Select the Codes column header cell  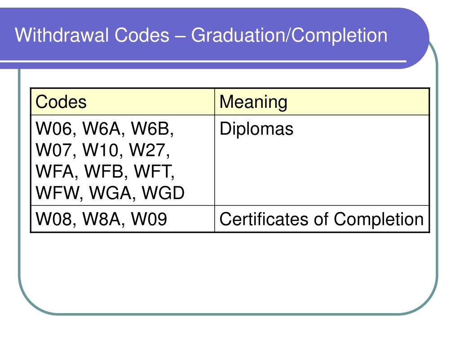click(123, 102)
